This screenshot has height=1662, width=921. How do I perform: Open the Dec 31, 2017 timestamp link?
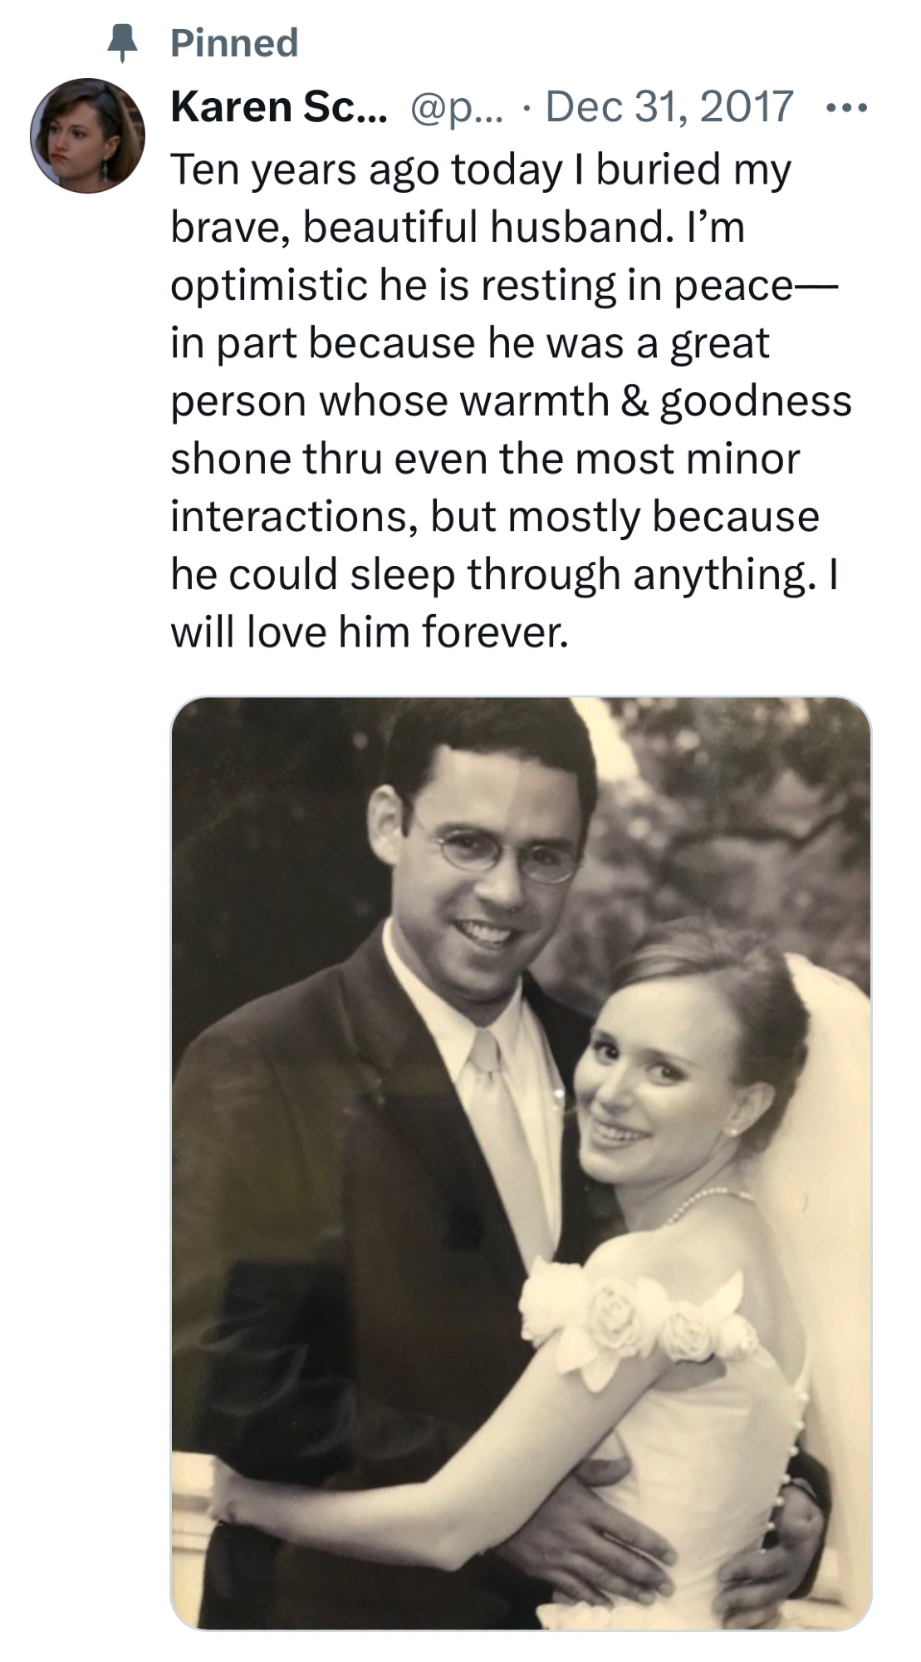point(669,107)
